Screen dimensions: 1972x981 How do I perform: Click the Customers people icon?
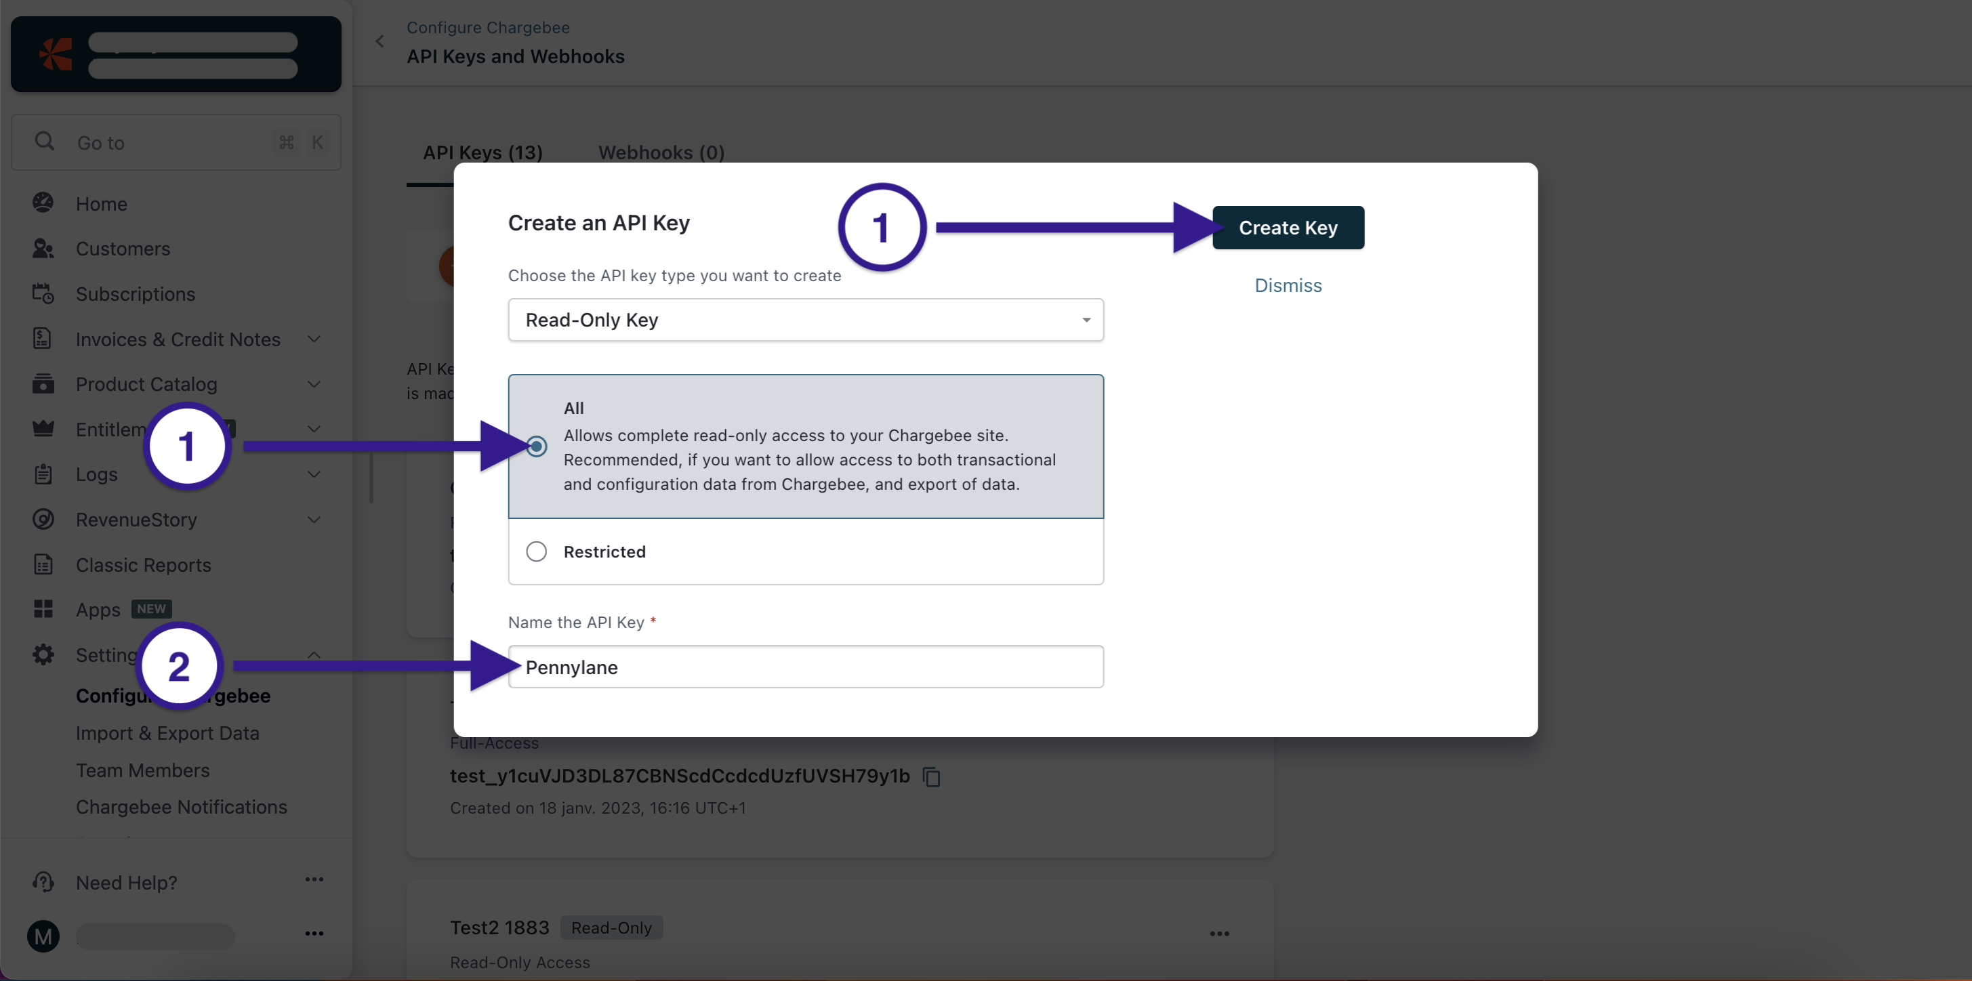(43, 248)
